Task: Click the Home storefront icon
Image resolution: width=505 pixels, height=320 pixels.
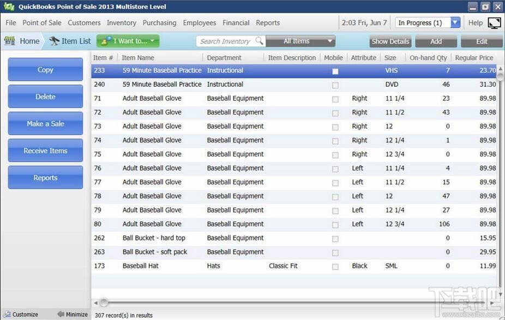Action: point(10,41)
